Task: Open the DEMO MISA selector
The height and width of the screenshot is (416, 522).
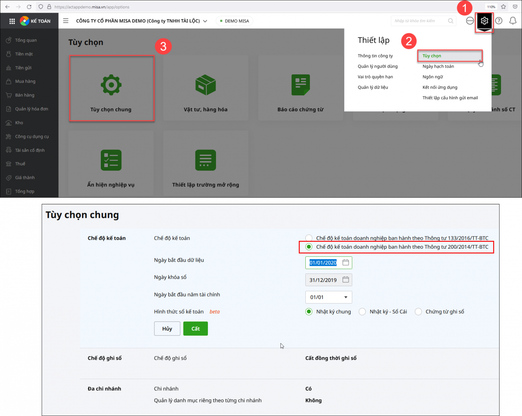Action: click(234, 21)
